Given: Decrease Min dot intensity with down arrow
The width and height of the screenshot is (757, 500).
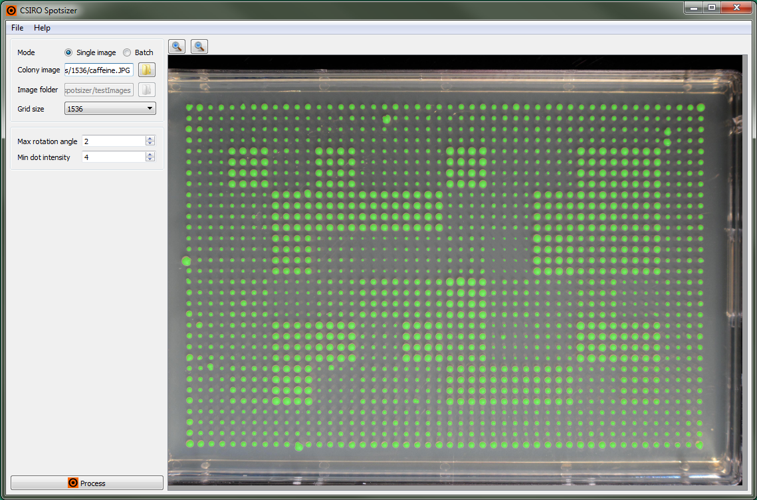Looking at the screenshot, I should pyautogui.click(x=150, y=160).
